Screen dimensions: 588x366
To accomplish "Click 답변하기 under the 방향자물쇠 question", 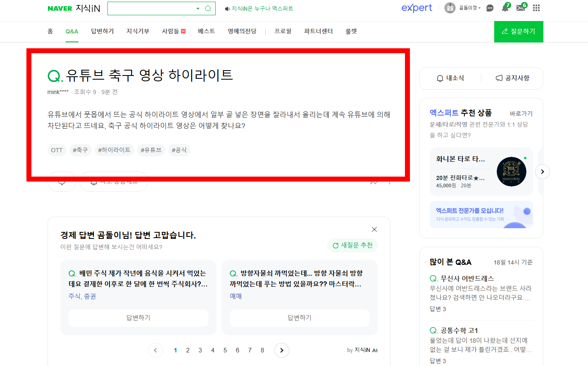I will click(300, 318).
